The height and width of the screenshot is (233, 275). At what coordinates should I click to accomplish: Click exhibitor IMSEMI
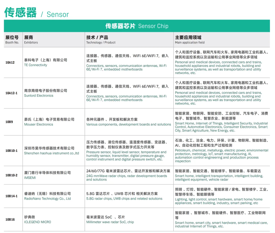(x=30, y=178)
